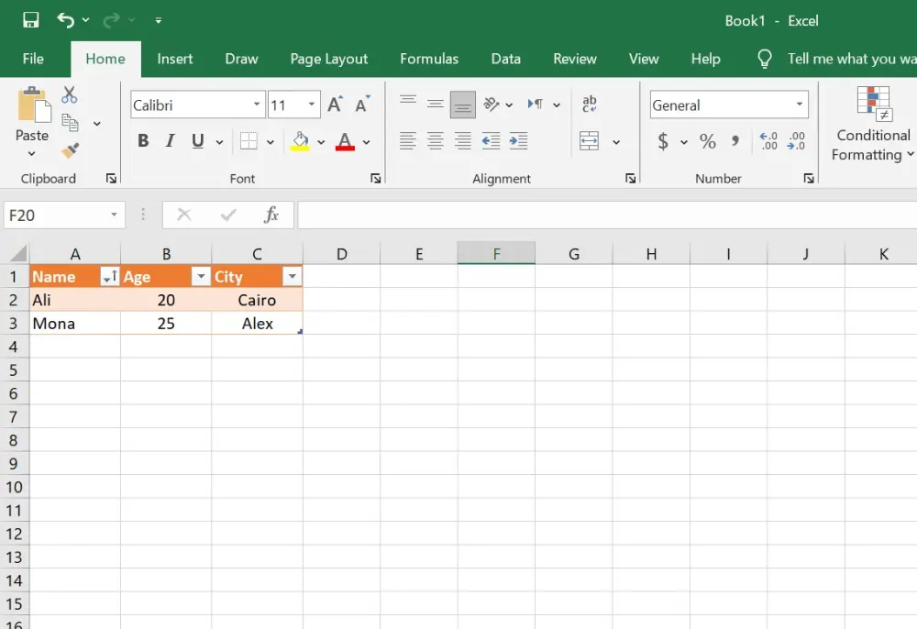Open City column filter dropdown
This screenshot has width=917, height=629.
[x=292, y=277]
